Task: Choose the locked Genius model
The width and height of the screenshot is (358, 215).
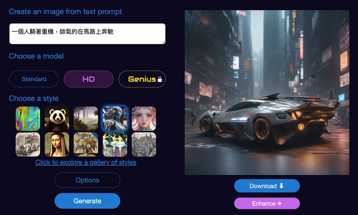Action: [x=142, y=79]
